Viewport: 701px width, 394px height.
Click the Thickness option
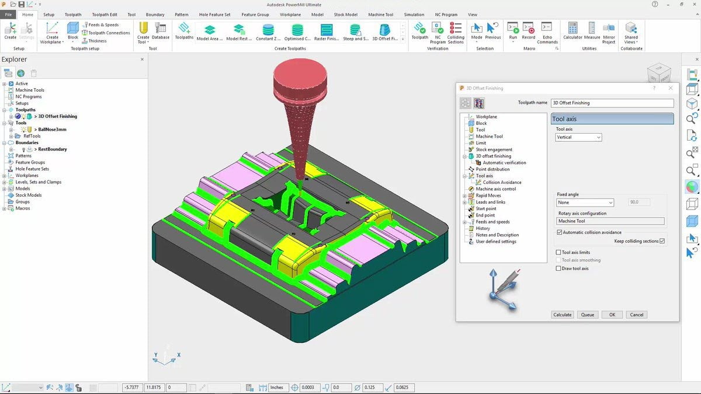pyautogui.click(x=95, y=41)
